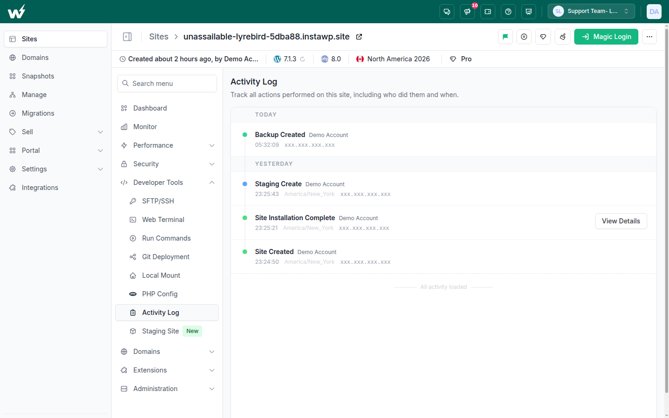
Task: Open the Staging Site menu item
Action: pos(167,331)
